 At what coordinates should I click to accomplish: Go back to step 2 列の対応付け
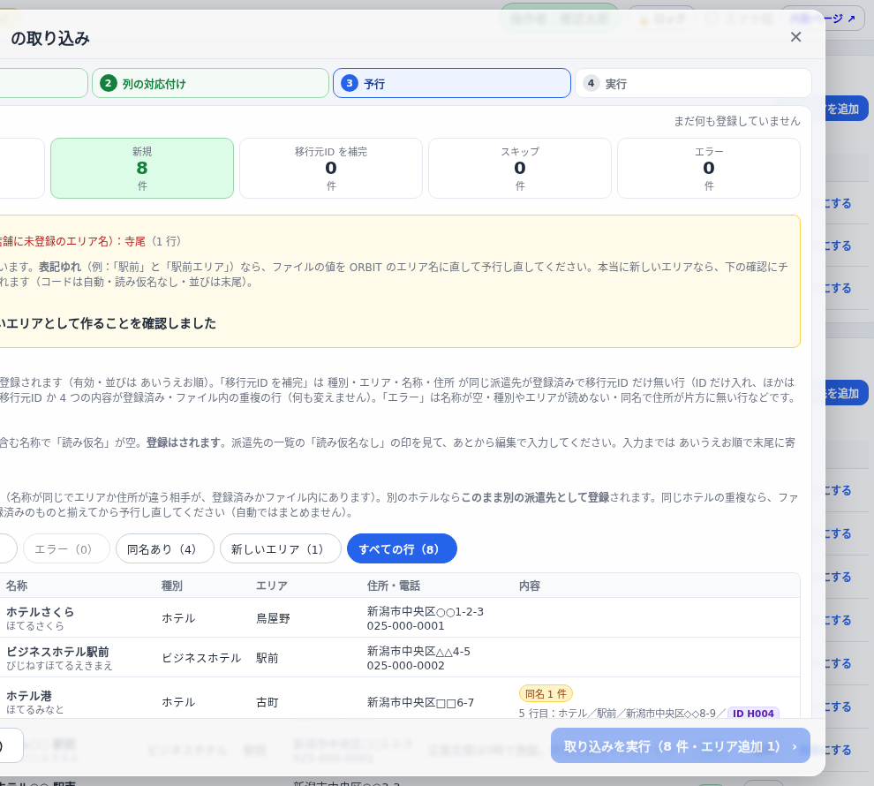pyautogui.click(x=210, y=83)
